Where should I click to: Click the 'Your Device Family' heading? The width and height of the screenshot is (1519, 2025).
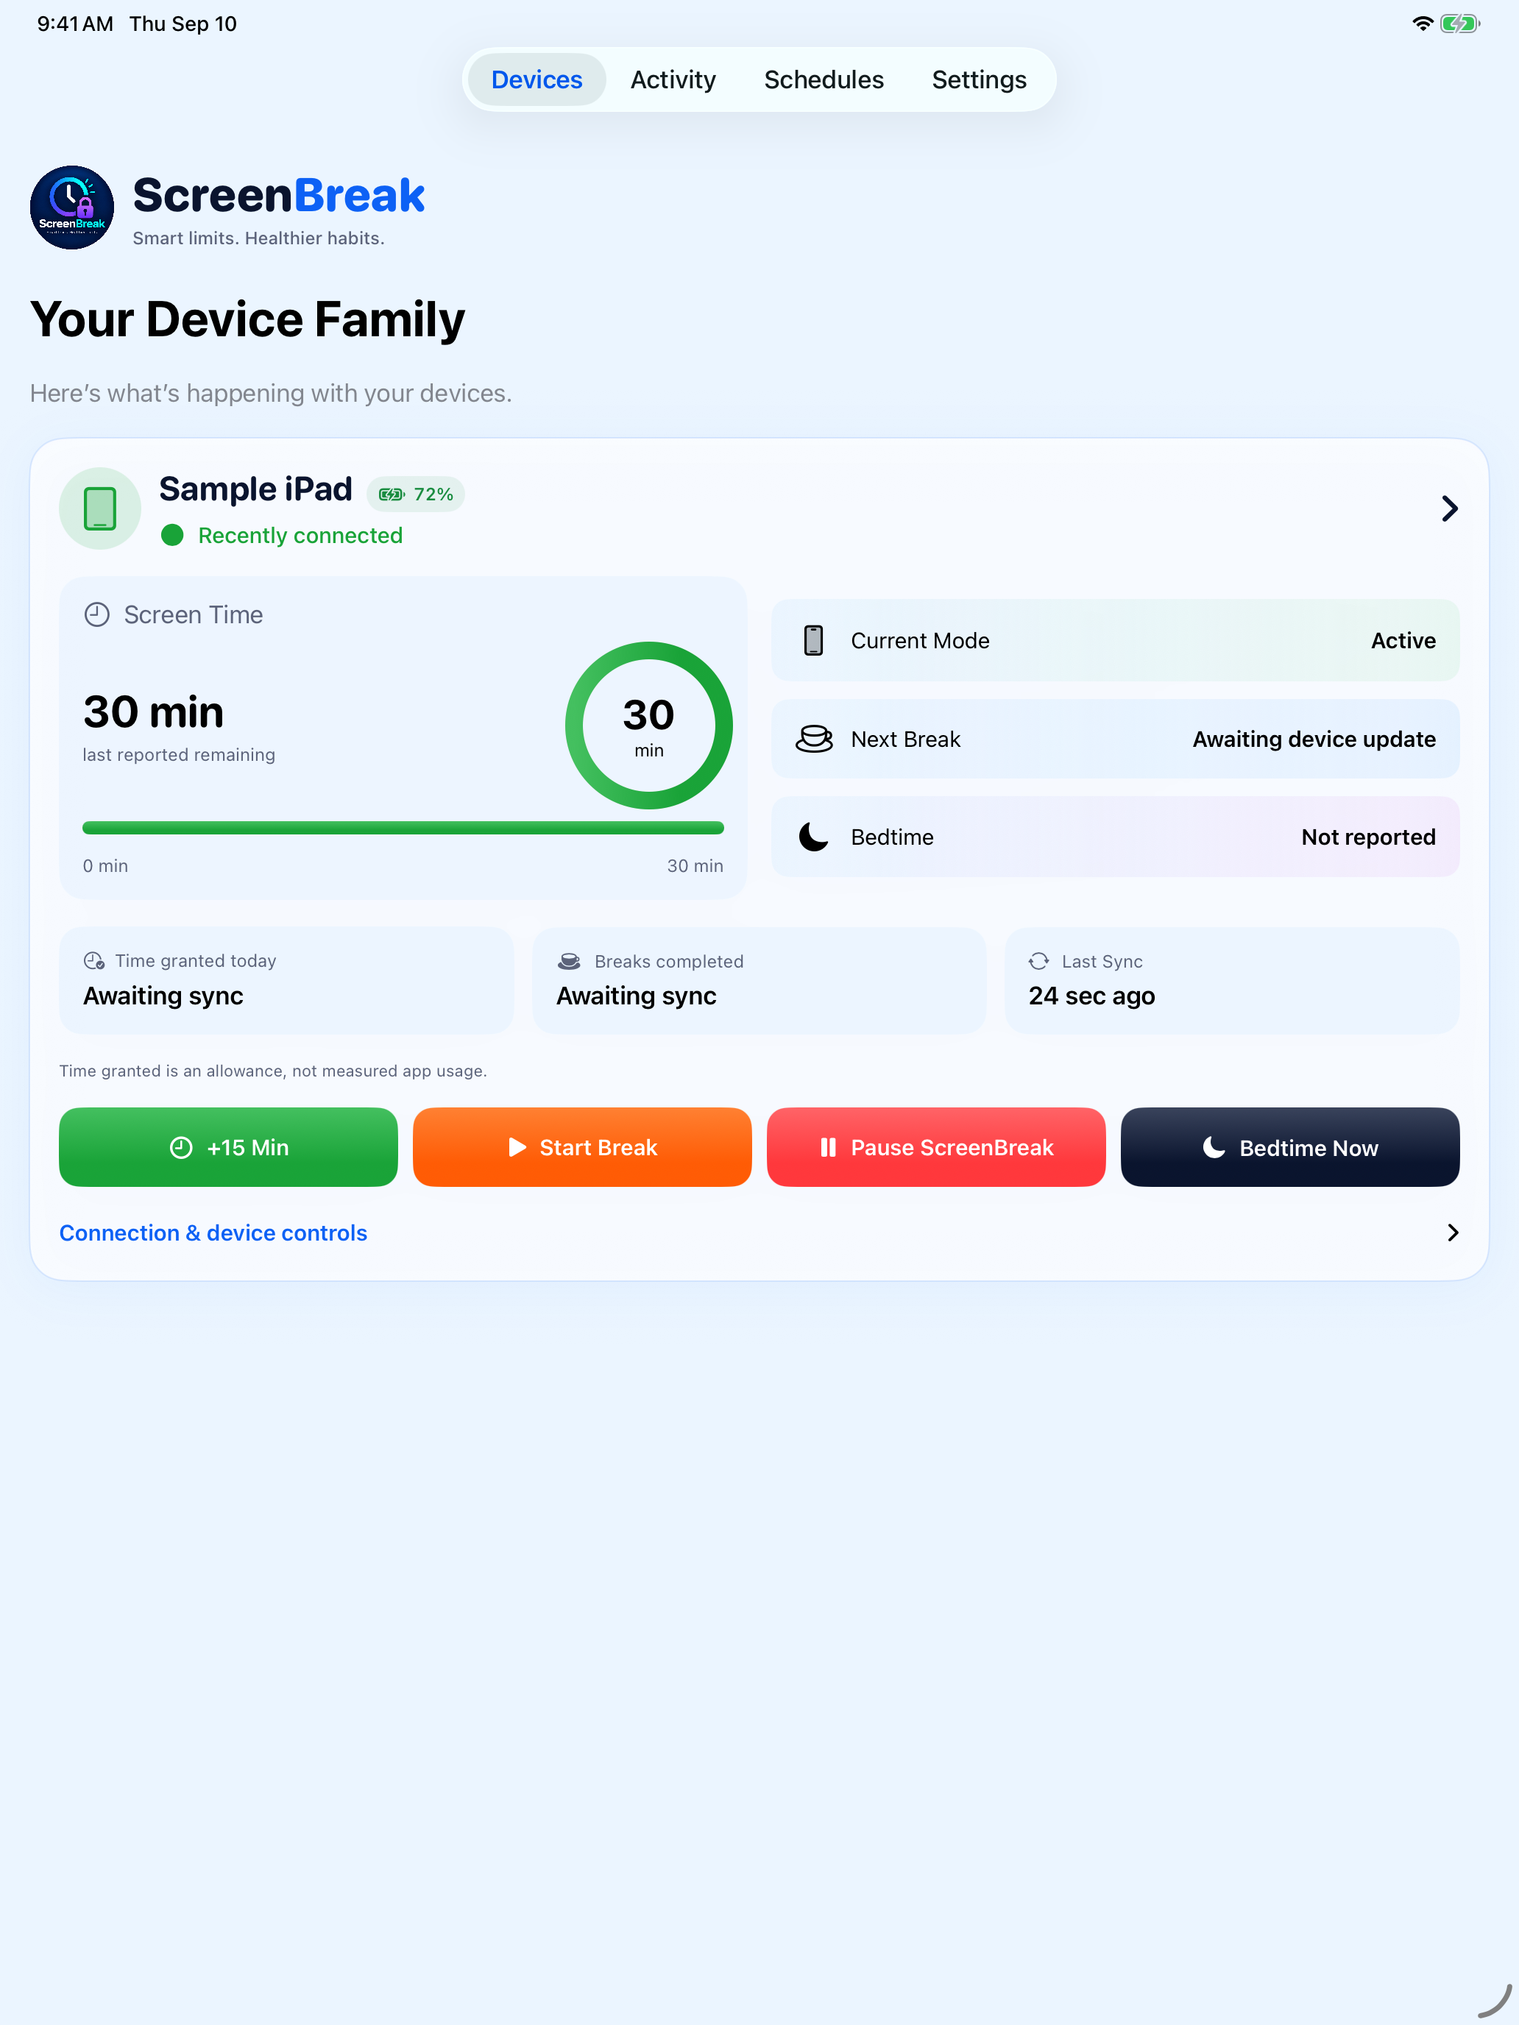click(x=247, y=320)
